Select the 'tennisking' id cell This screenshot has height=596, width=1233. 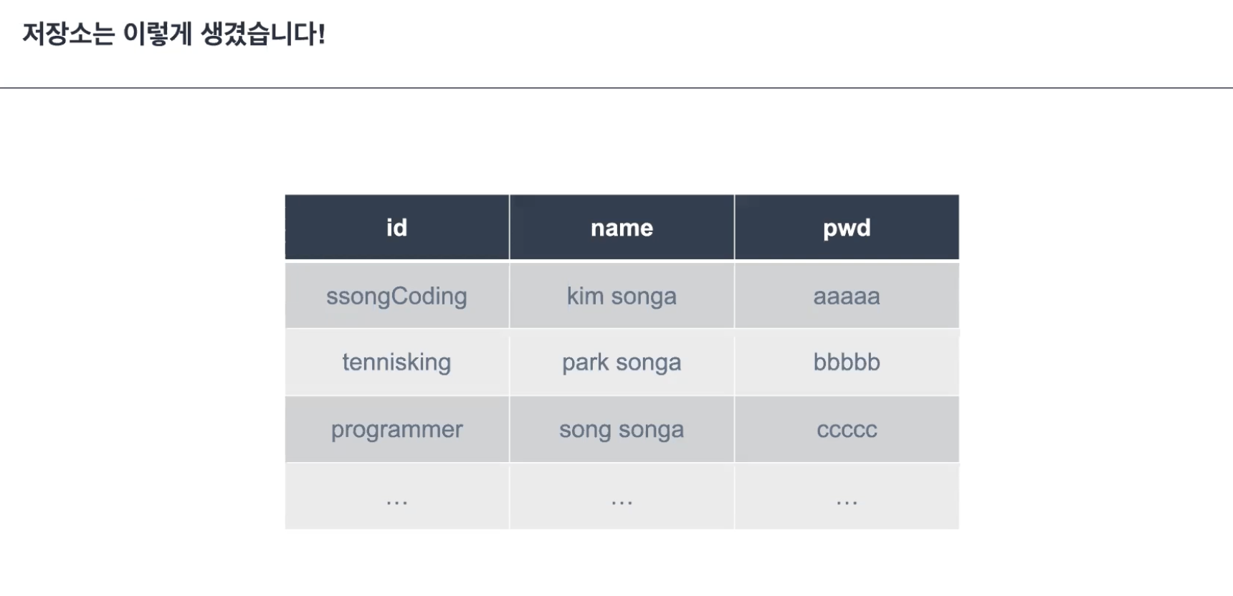point(396,362)
